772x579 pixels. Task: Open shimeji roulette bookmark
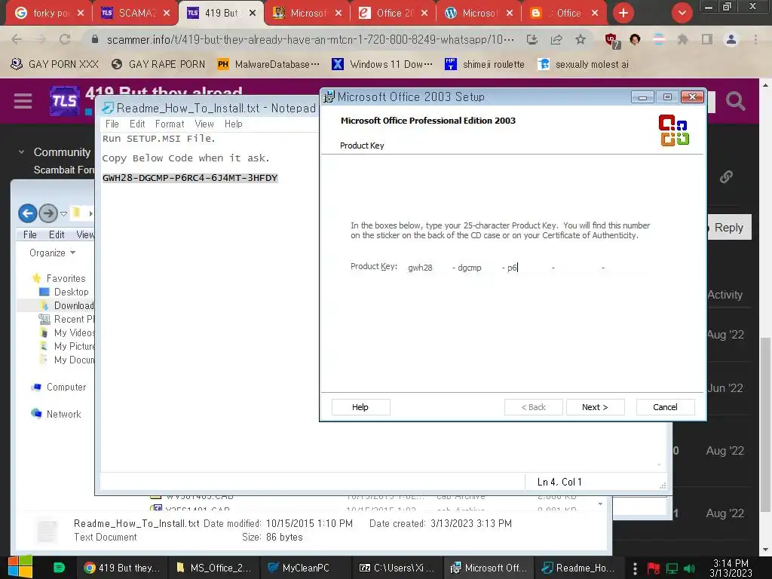[x=485, y=64]
